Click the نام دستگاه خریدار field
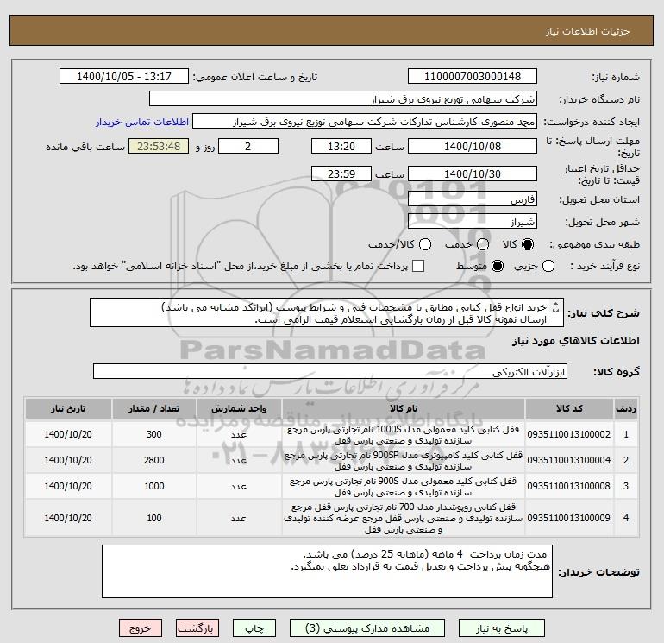This screenshot has width=664, height=643. click(343, 99)
